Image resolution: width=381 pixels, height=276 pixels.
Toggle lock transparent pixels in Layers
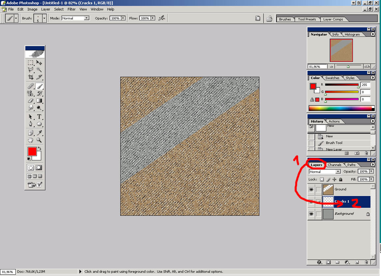click(x=322, y=179)
